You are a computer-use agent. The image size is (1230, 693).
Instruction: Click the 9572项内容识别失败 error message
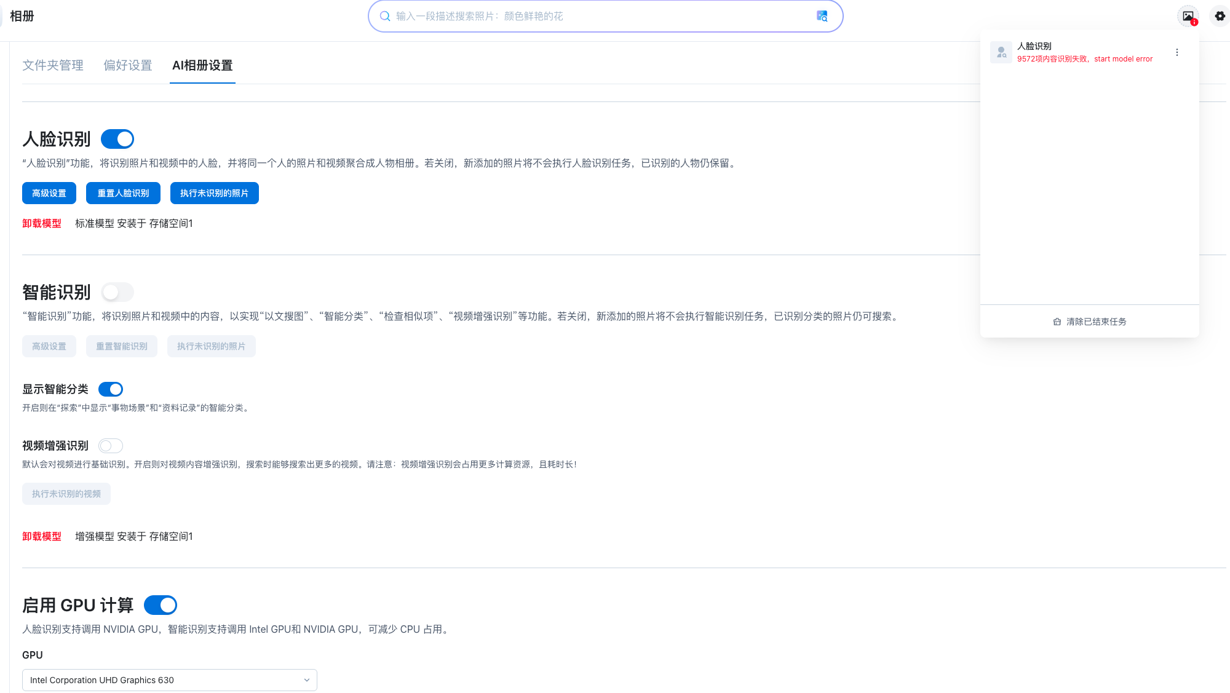pyautogui.click(x=1085, y=59)
